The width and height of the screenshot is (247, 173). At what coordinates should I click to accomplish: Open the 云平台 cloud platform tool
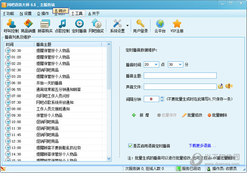point(160,26)
